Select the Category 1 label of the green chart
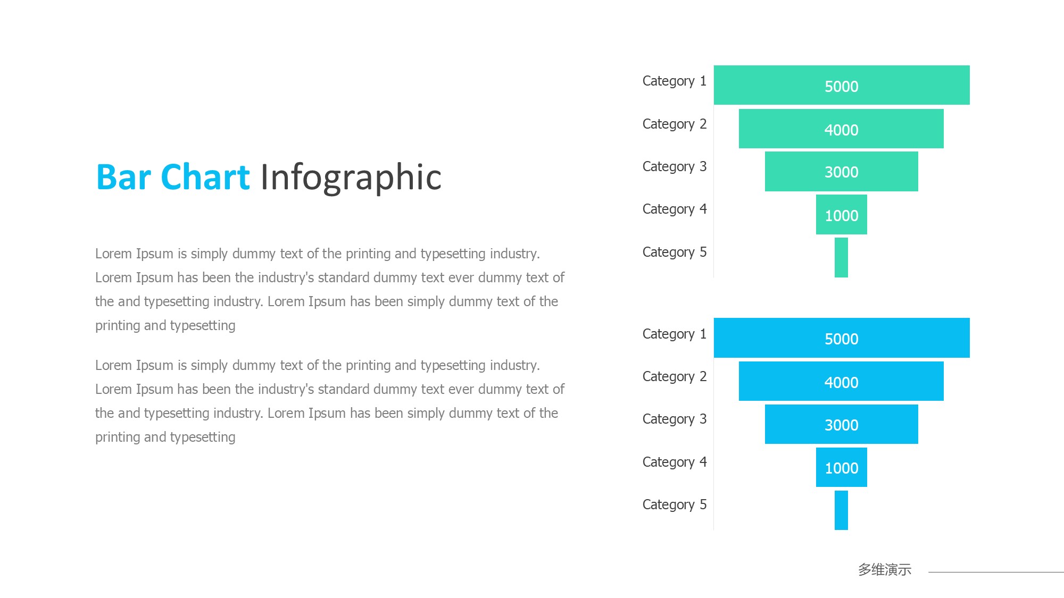The height and width of the screenshot is (598, 1064). (x=674, y=81)
